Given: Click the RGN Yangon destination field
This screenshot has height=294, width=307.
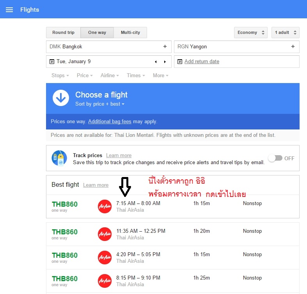Looking at the screenshot, I should pos(237,47).
